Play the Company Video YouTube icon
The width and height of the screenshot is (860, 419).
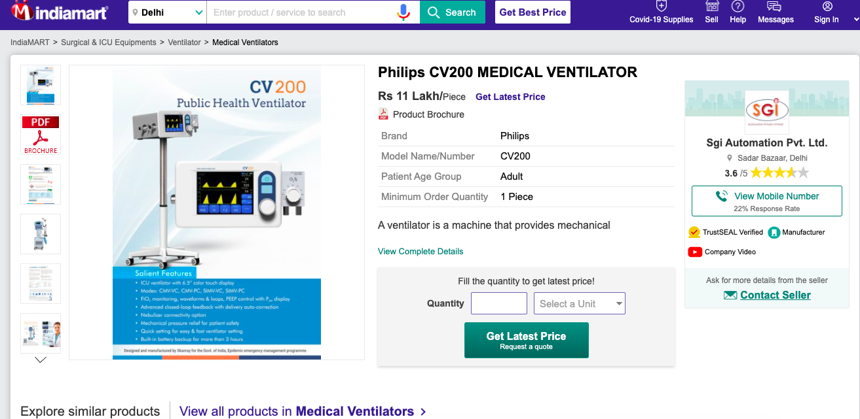pyautogui.click(x=695, y=252)
